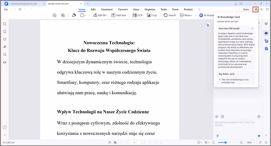Screen dimensions: 271x146
Task: Click the purple checkmark icon in right sidebar
Action: pyautogui.click(x=266, y=49)
